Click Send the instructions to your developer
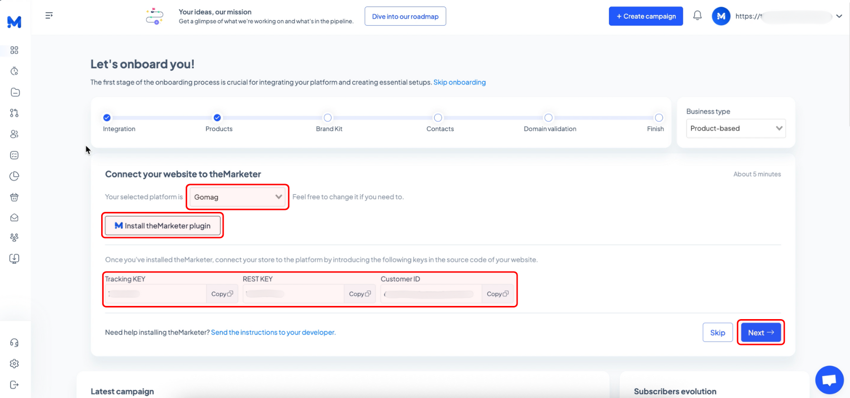The image size is (850, 398). (273, 332)
